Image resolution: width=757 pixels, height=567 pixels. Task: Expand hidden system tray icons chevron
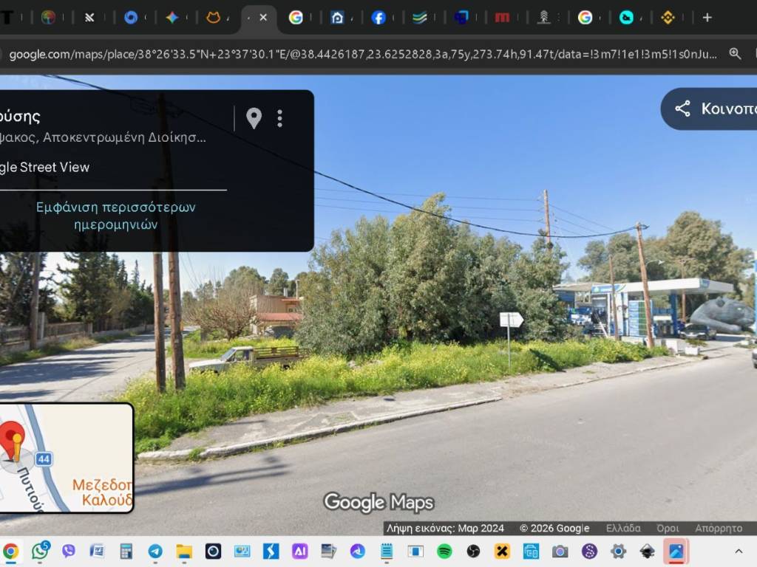(738, 551)
